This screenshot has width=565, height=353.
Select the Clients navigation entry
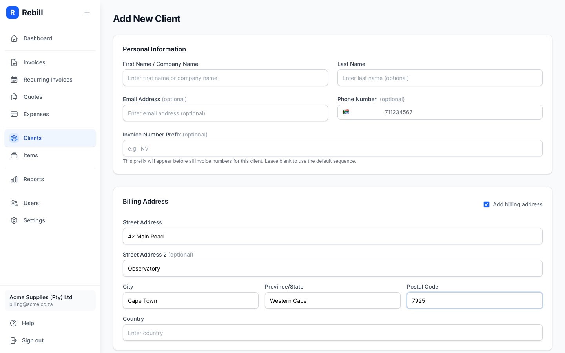tap(33, 138)
